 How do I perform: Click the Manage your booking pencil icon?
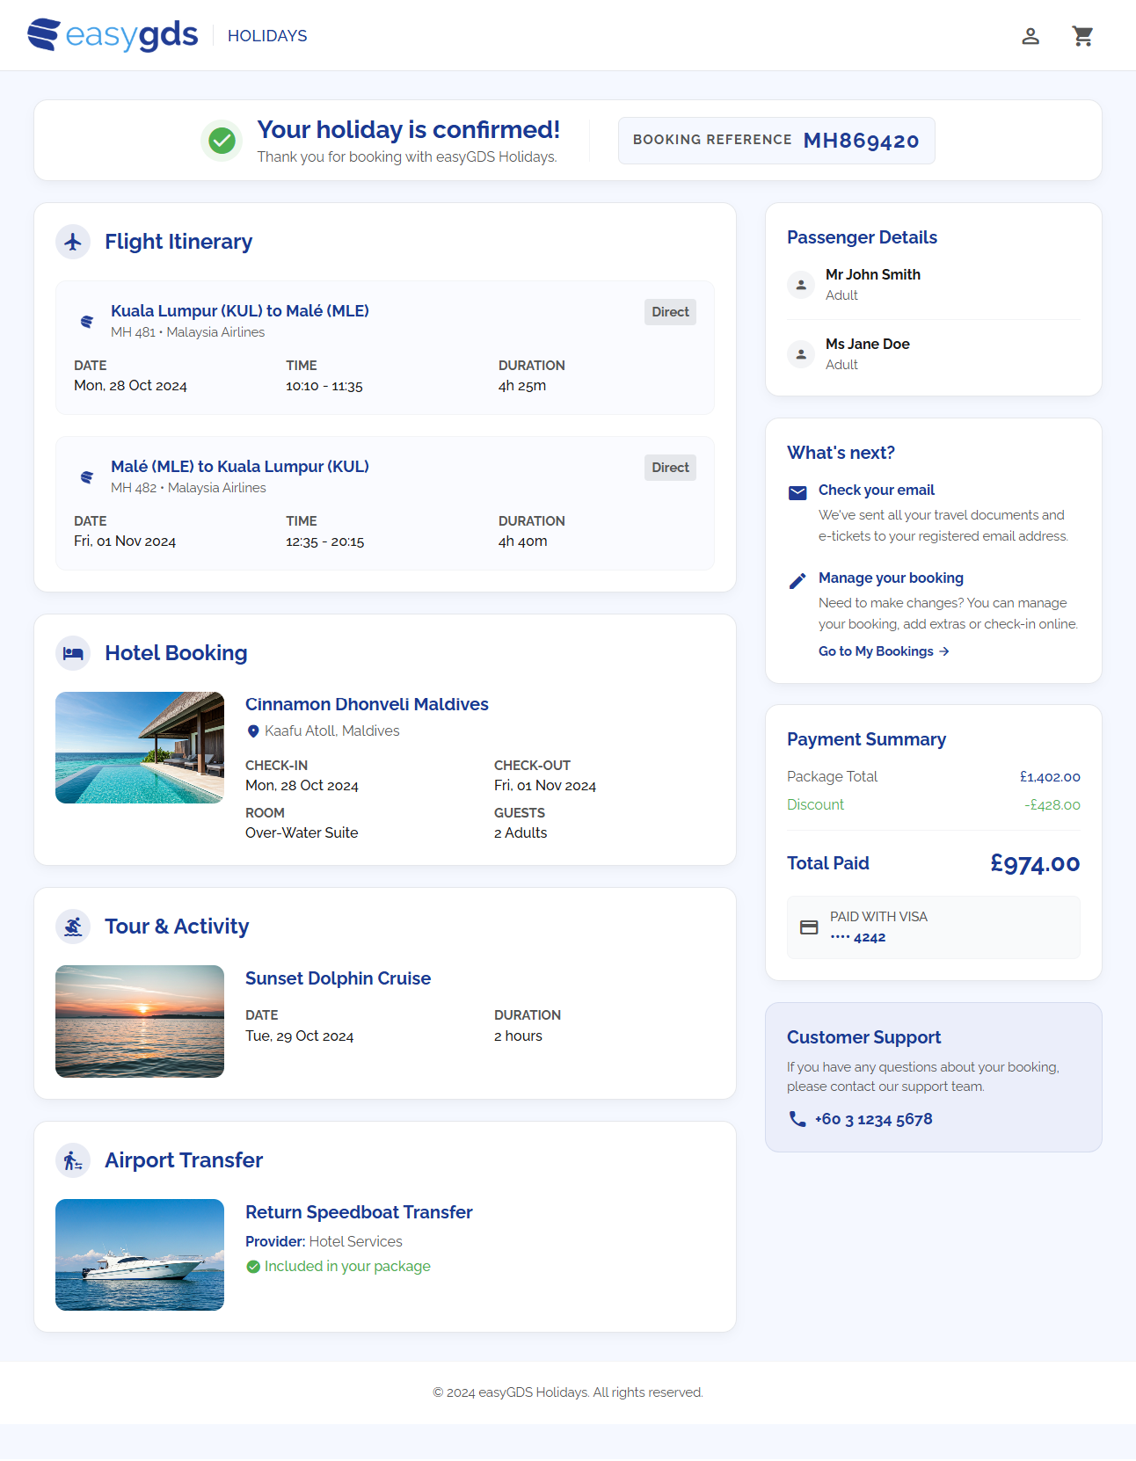point(797,580)
